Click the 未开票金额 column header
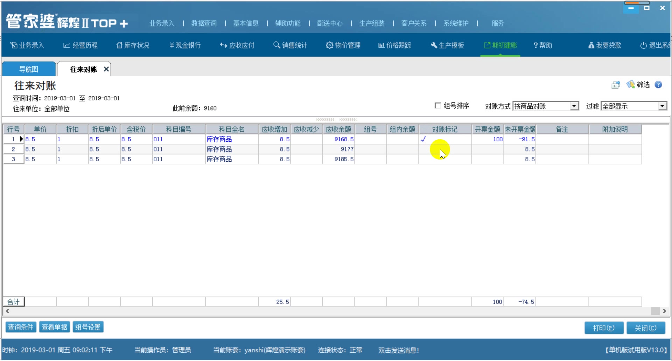 pos(520,129)
